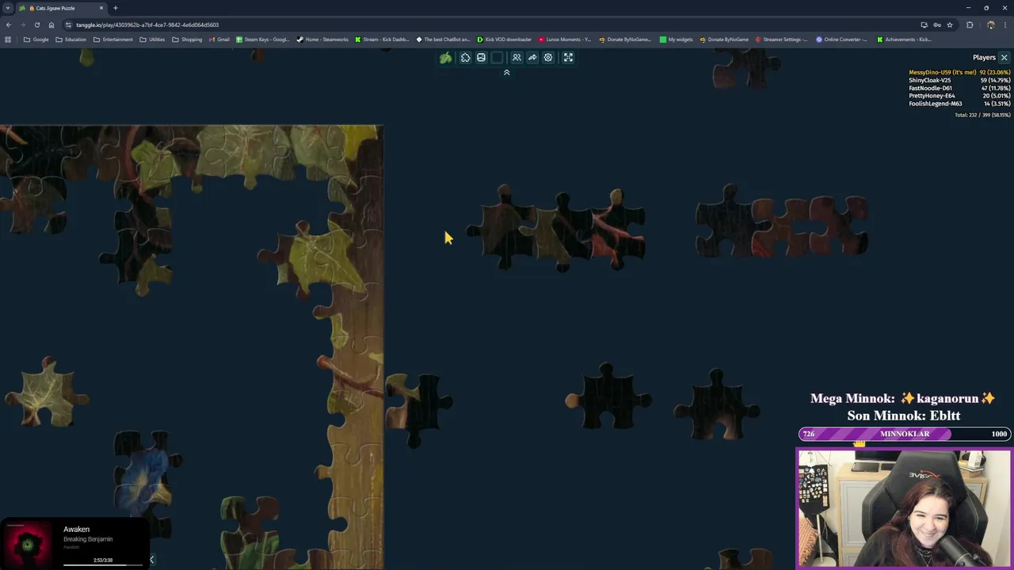The image size is (1014, 570).
Task: Bookmark this page with star icon
Action: coord(950,25)
